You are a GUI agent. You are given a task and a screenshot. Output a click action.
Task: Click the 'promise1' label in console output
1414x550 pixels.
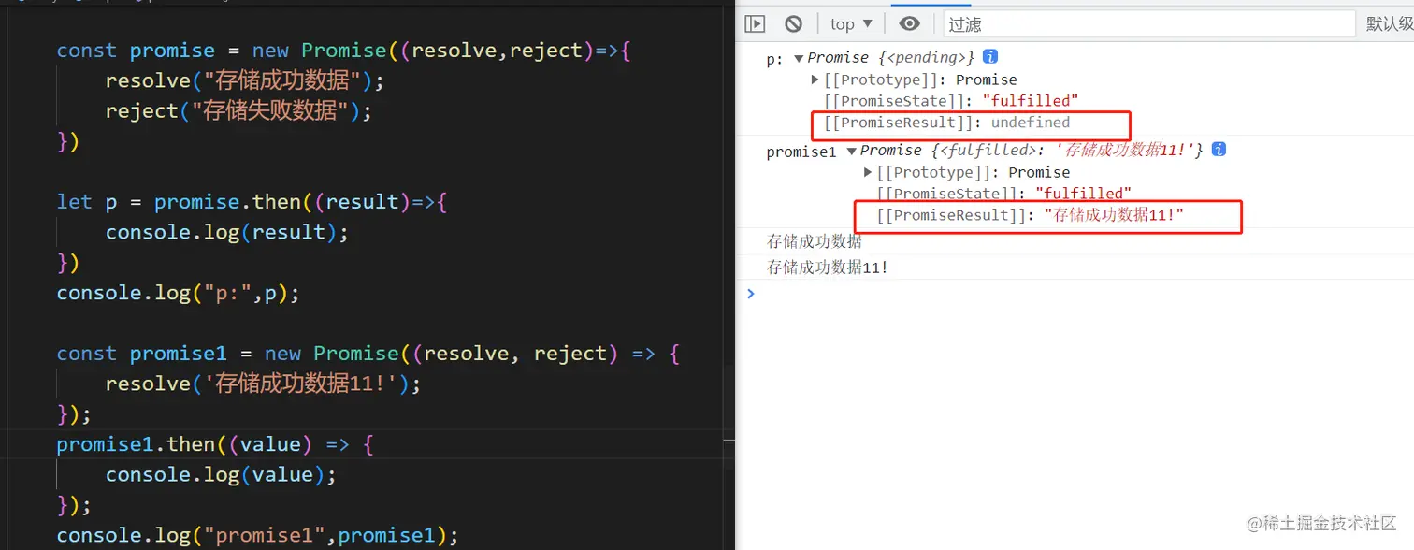tap(801, 152)
